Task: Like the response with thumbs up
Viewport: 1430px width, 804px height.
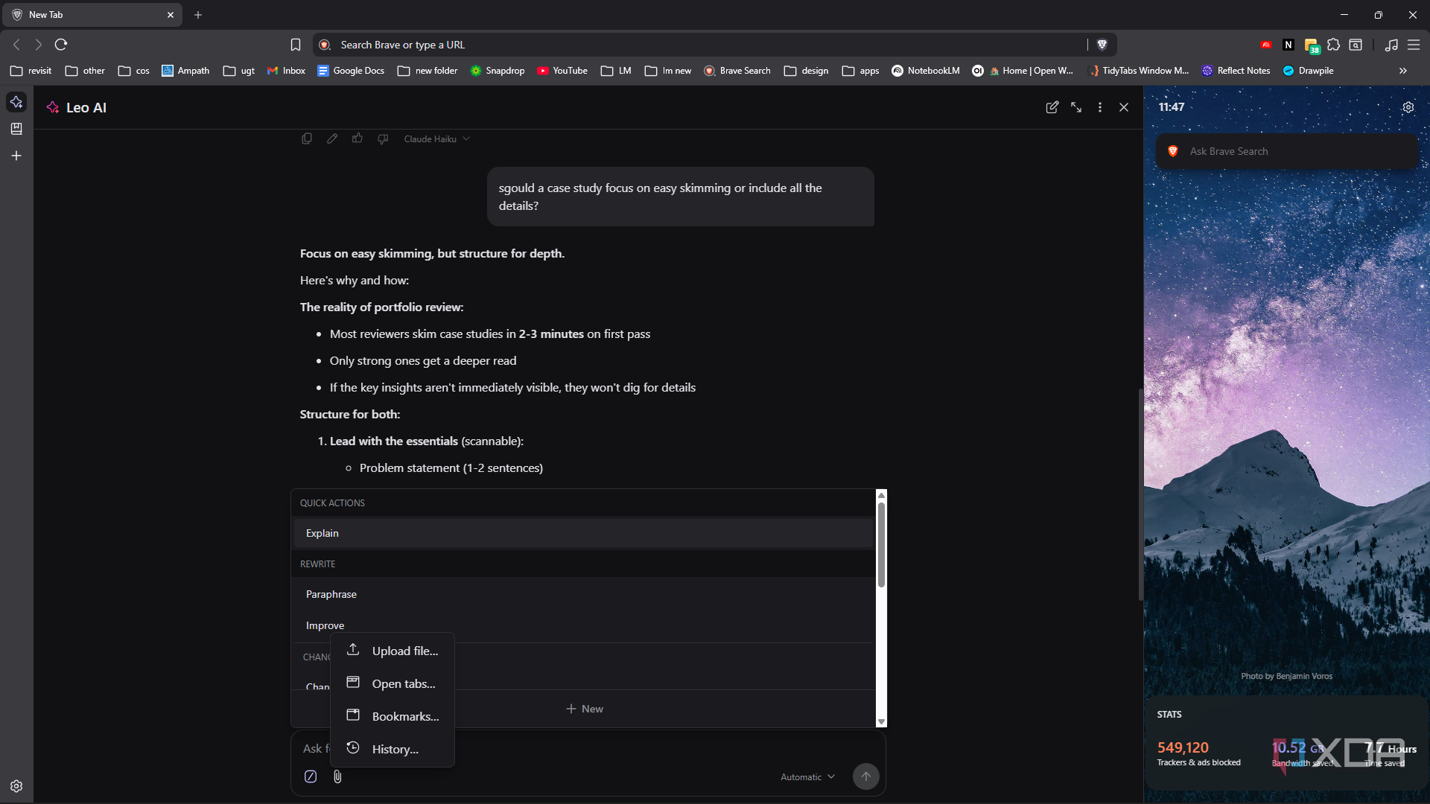Action: [357, 138]
